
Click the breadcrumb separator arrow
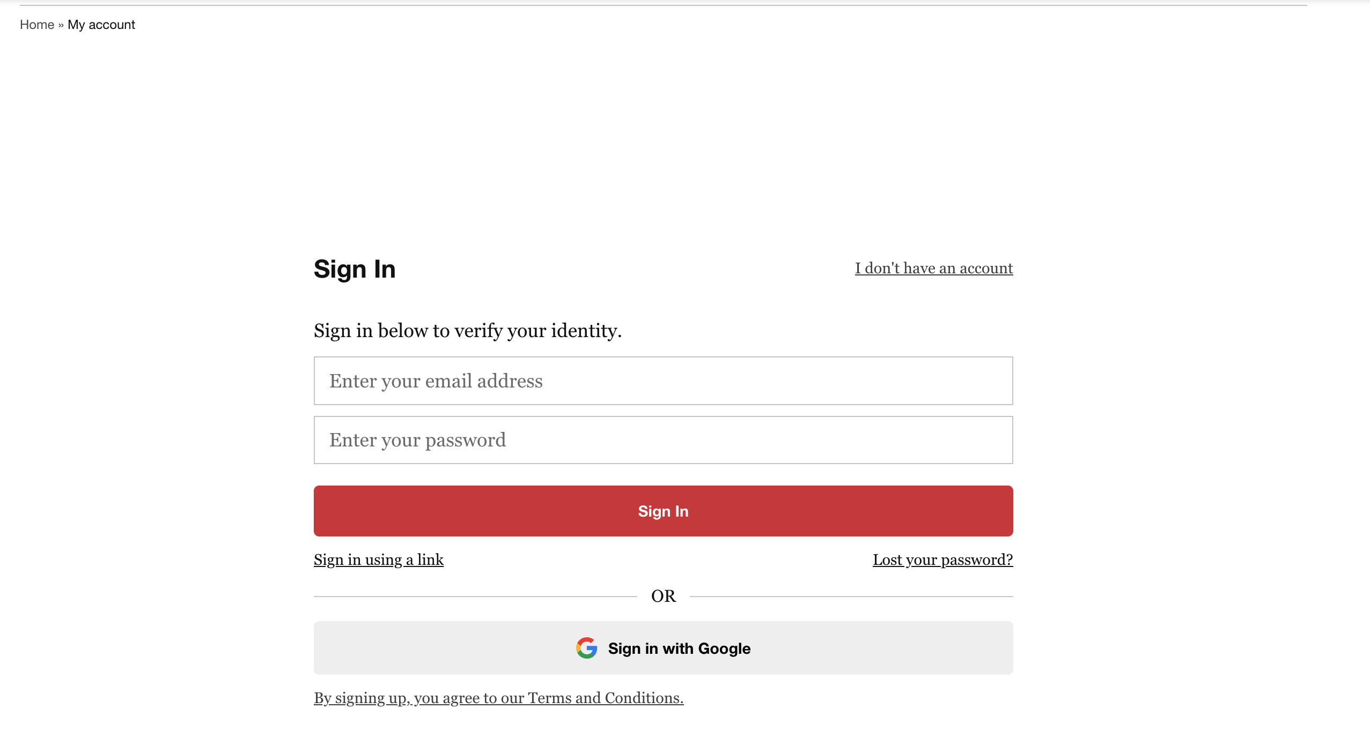(x=61, y=25)
